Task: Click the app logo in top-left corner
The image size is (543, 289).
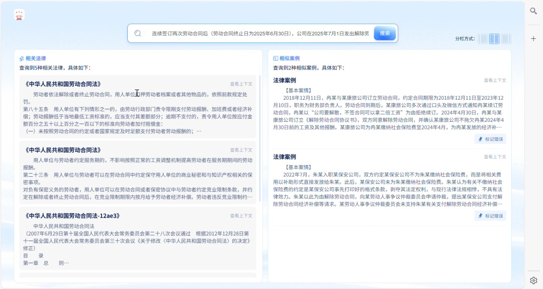Action: pyautogui.click(x=20, y=15)
